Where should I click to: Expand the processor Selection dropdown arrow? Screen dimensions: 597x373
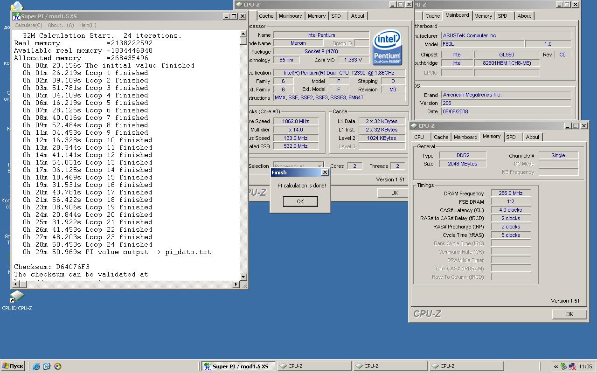319,166
